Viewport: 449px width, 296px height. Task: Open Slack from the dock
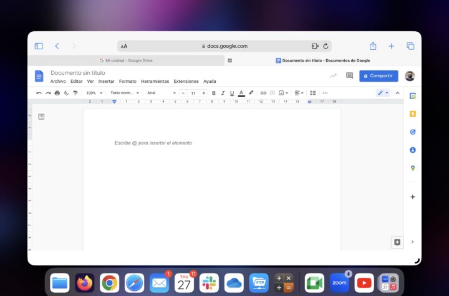[209, 283]
